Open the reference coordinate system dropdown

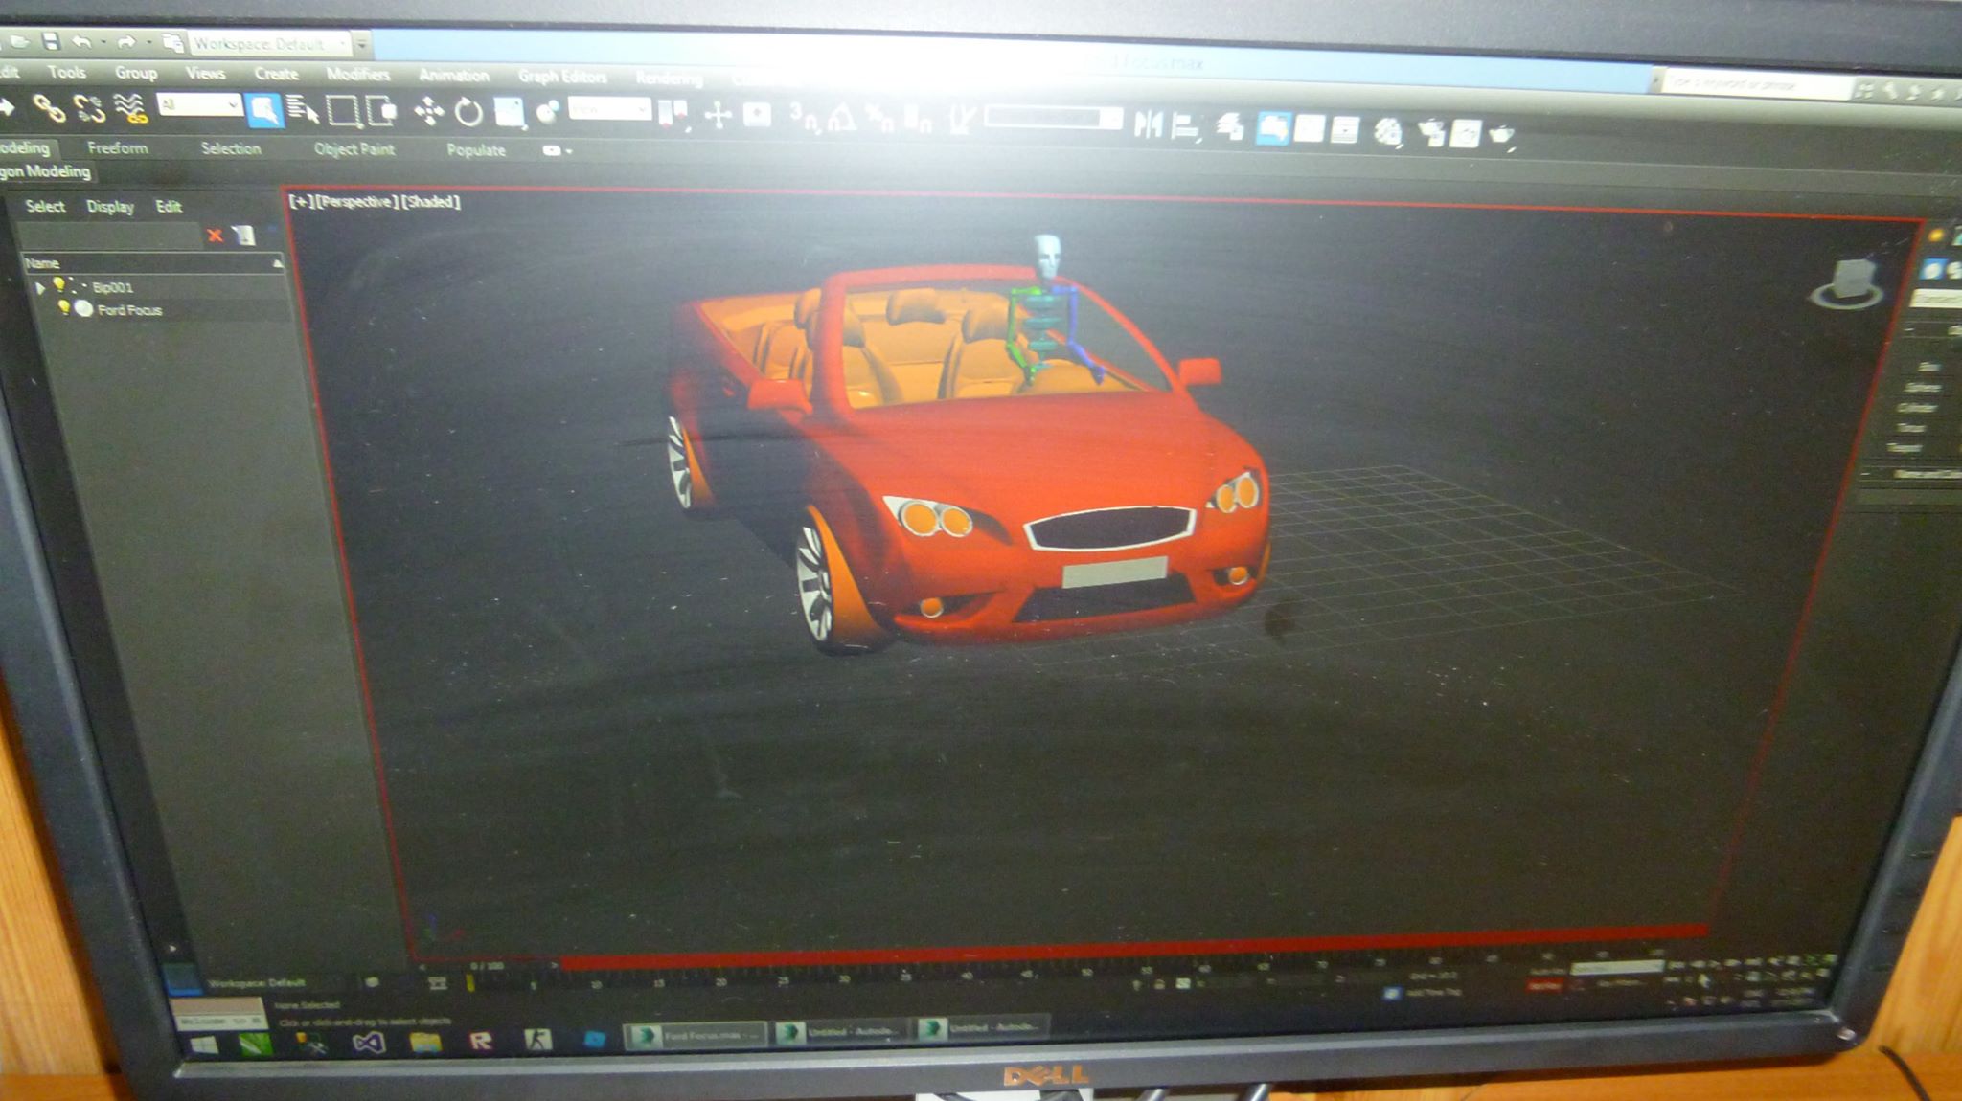click(x=609, y=109)
